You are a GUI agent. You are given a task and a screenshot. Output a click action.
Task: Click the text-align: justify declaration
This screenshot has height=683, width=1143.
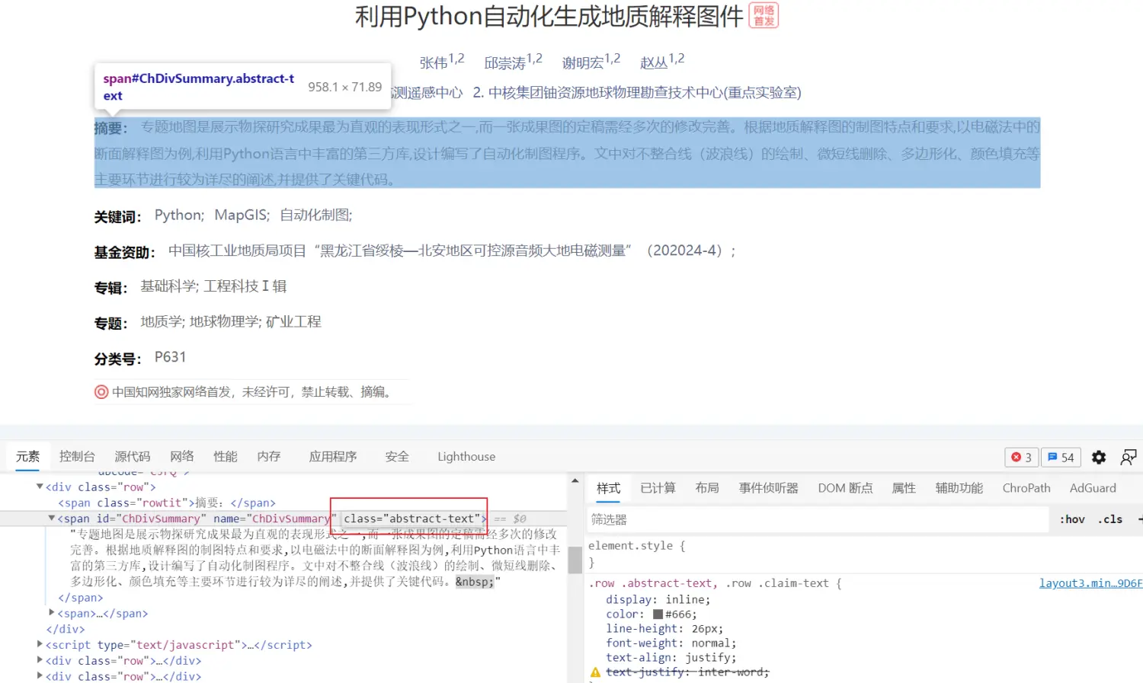671,658
